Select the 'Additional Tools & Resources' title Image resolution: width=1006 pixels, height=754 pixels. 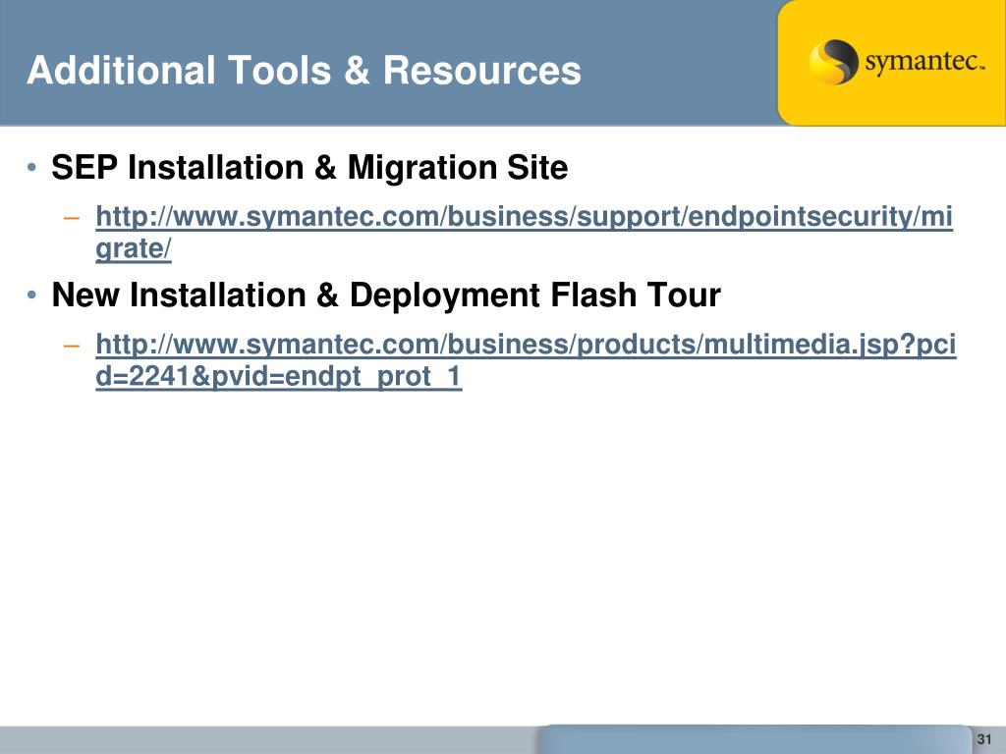pyautogui.click(x=305, y=70)
